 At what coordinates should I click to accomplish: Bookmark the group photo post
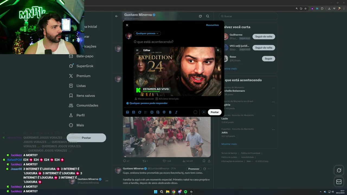204,161
